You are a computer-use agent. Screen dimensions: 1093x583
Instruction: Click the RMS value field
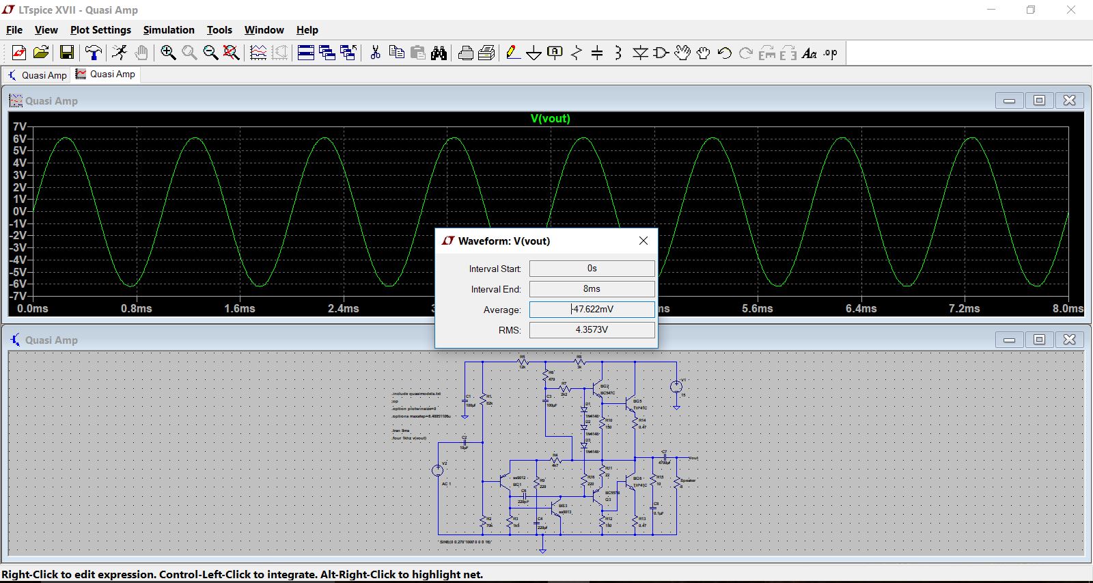pyautogui.click(x=592, y=330)
